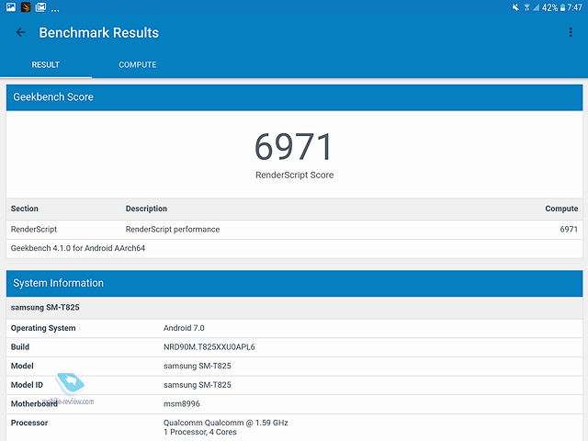
Task: Tap the samsung SM-T825 device heading
Action: pyautogui.click(x=45, y=308)
